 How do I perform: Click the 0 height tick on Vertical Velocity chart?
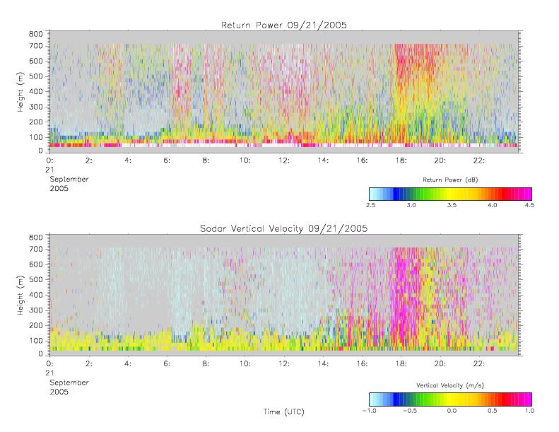coord(40,354)
